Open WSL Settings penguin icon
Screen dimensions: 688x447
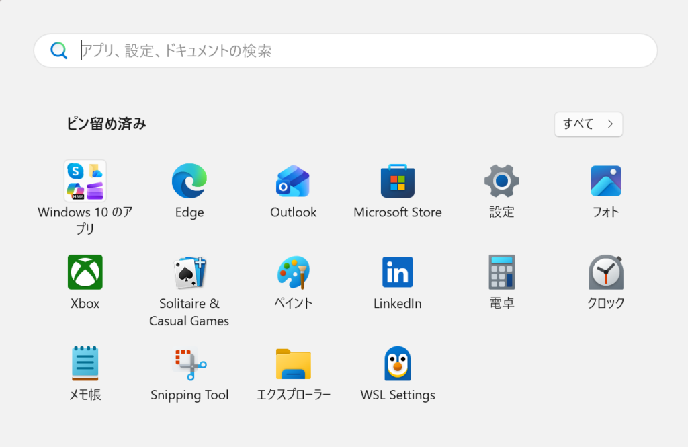tap(398, 364)
